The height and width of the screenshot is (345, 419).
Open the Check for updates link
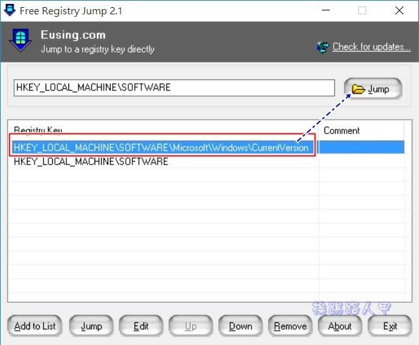point(371,47)
